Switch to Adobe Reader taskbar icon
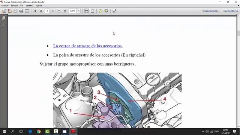Screen dimensions: 240x135 (x=73, y=132)
